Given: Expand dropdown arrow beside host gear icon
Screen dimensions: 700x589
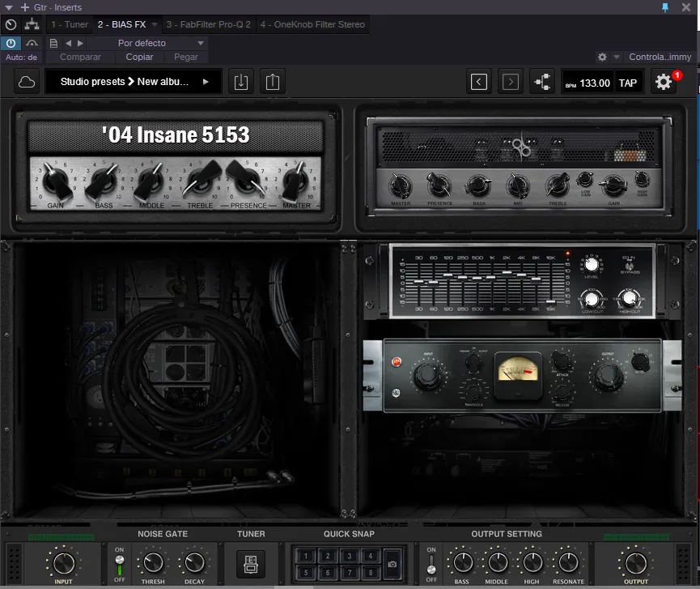Looking at the screenshot, I should pos(617,57).
